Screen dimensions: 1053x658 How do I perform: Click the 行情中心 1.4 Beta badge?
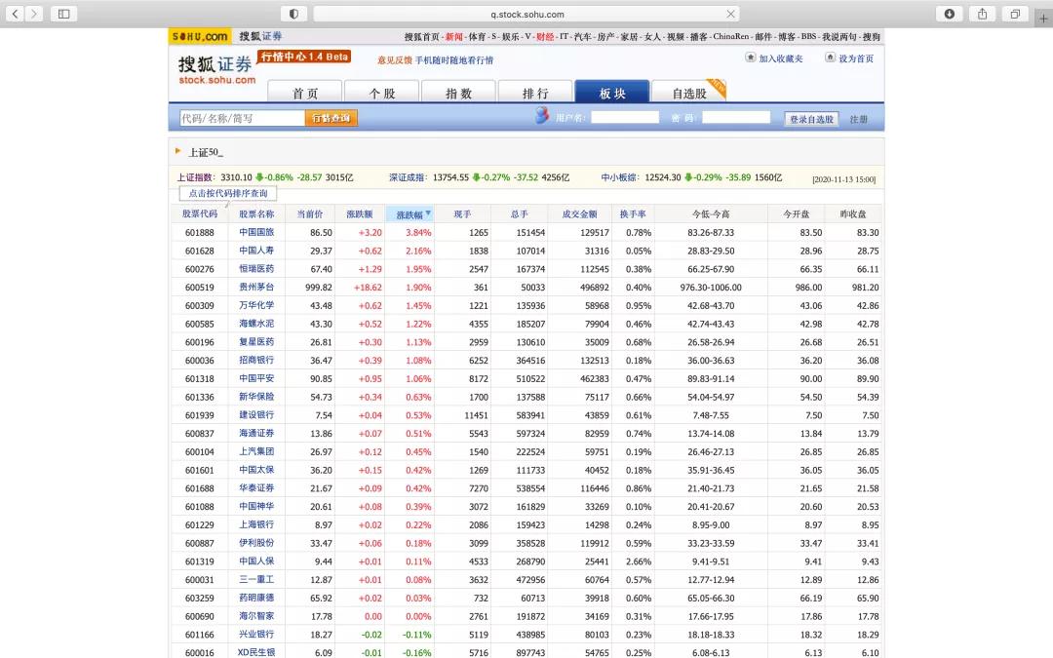tap(302, 58)
